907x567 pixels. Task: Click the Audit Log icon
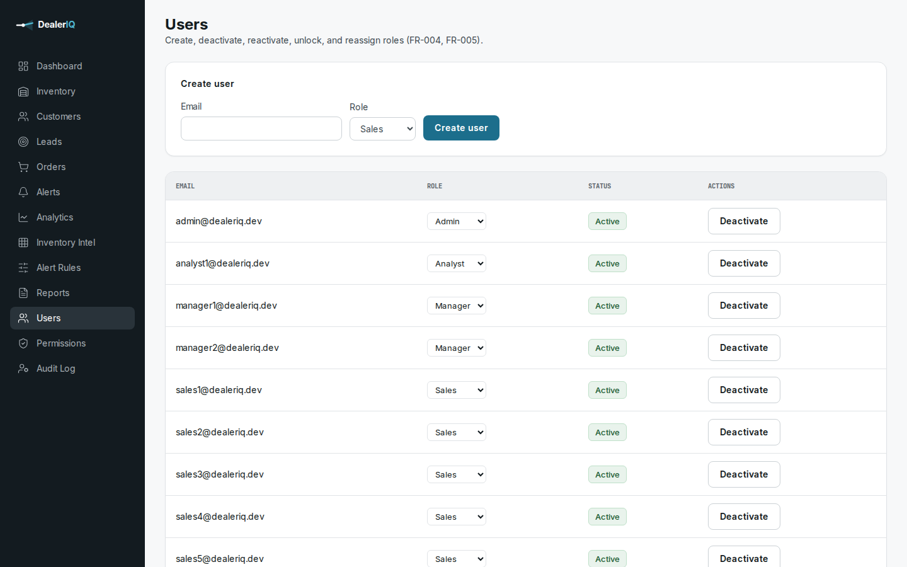(x=23, y=369)
